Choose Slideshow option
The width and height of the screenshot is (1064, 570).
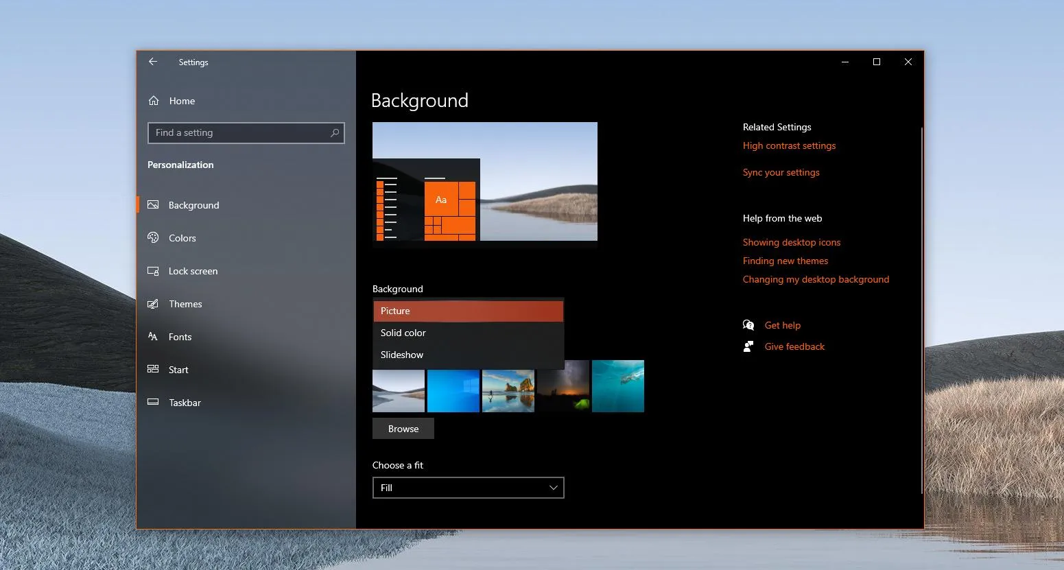point(469,355)
